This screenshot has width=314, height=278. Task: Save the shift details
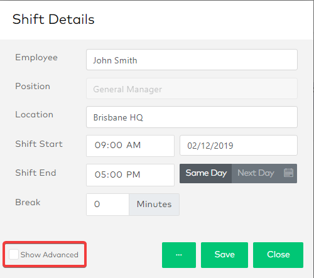[x=224, y=255]
